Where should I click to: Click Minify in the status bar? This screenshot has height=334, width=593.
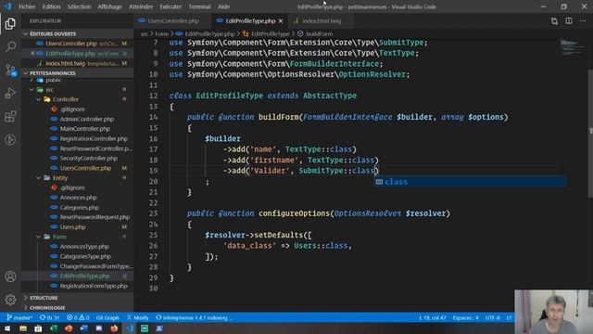pyautogui.click(x=138, y=317)
